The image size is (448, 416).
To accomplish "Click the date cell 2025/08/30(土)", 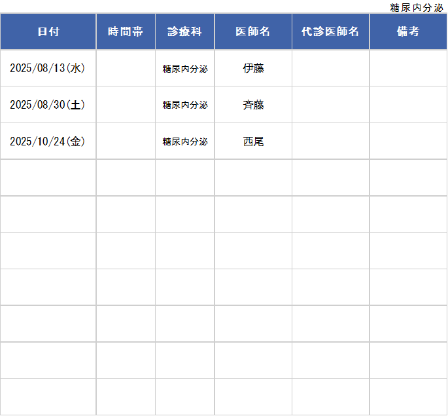I will [x=48, y=105].
